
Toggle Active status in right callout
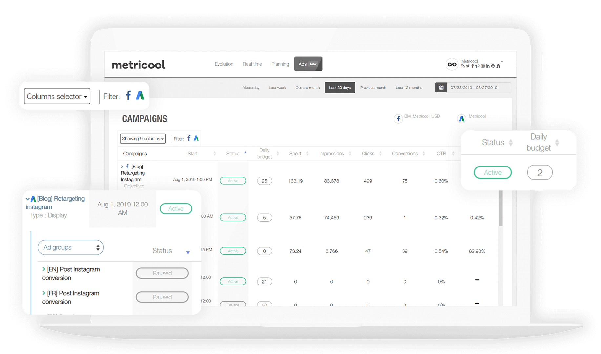(493, 172)
